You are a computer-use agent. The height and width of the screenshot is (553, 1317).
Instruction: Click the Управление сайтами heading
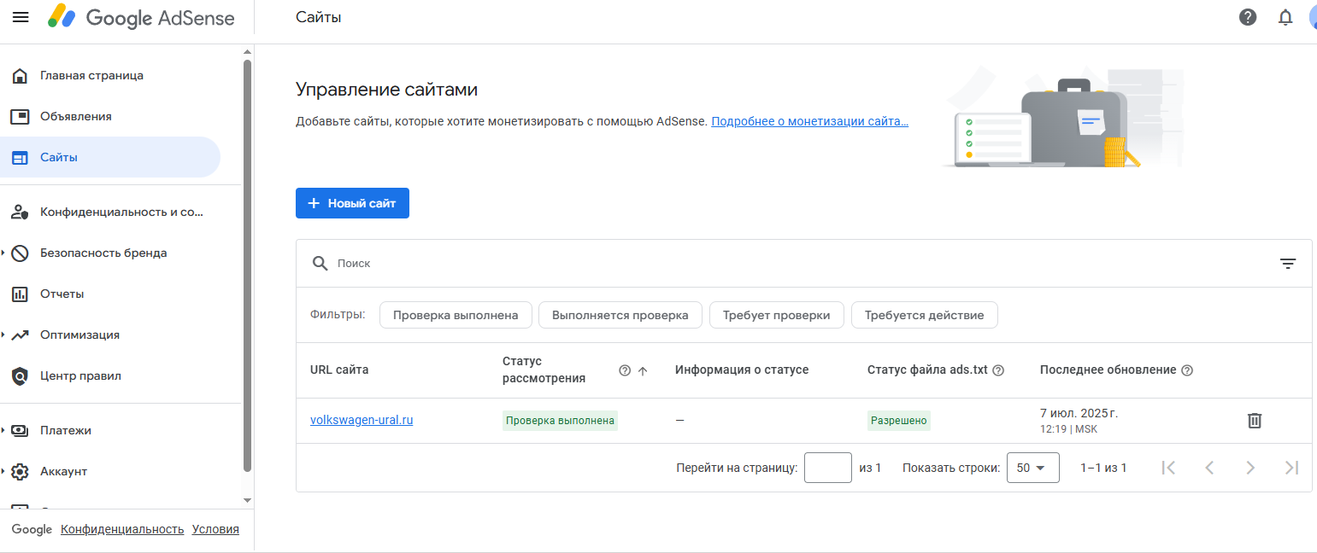click(x=386, y=90)
